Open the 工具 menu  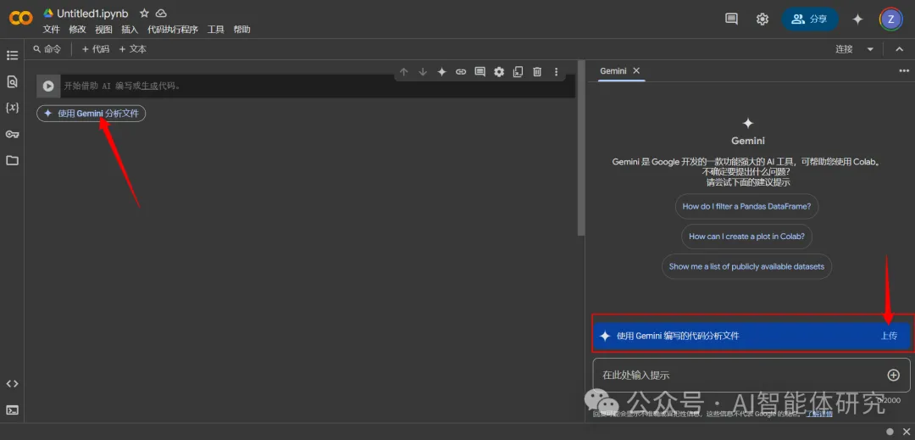[216, 29]
